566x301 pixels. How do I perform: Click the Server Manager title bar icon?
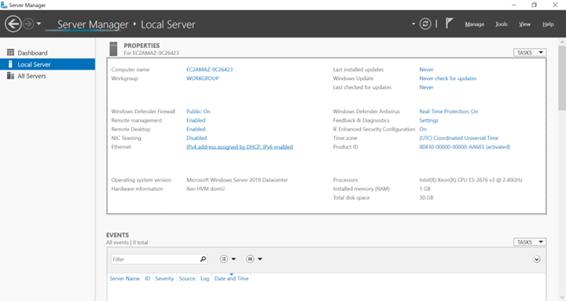[4, 5]
